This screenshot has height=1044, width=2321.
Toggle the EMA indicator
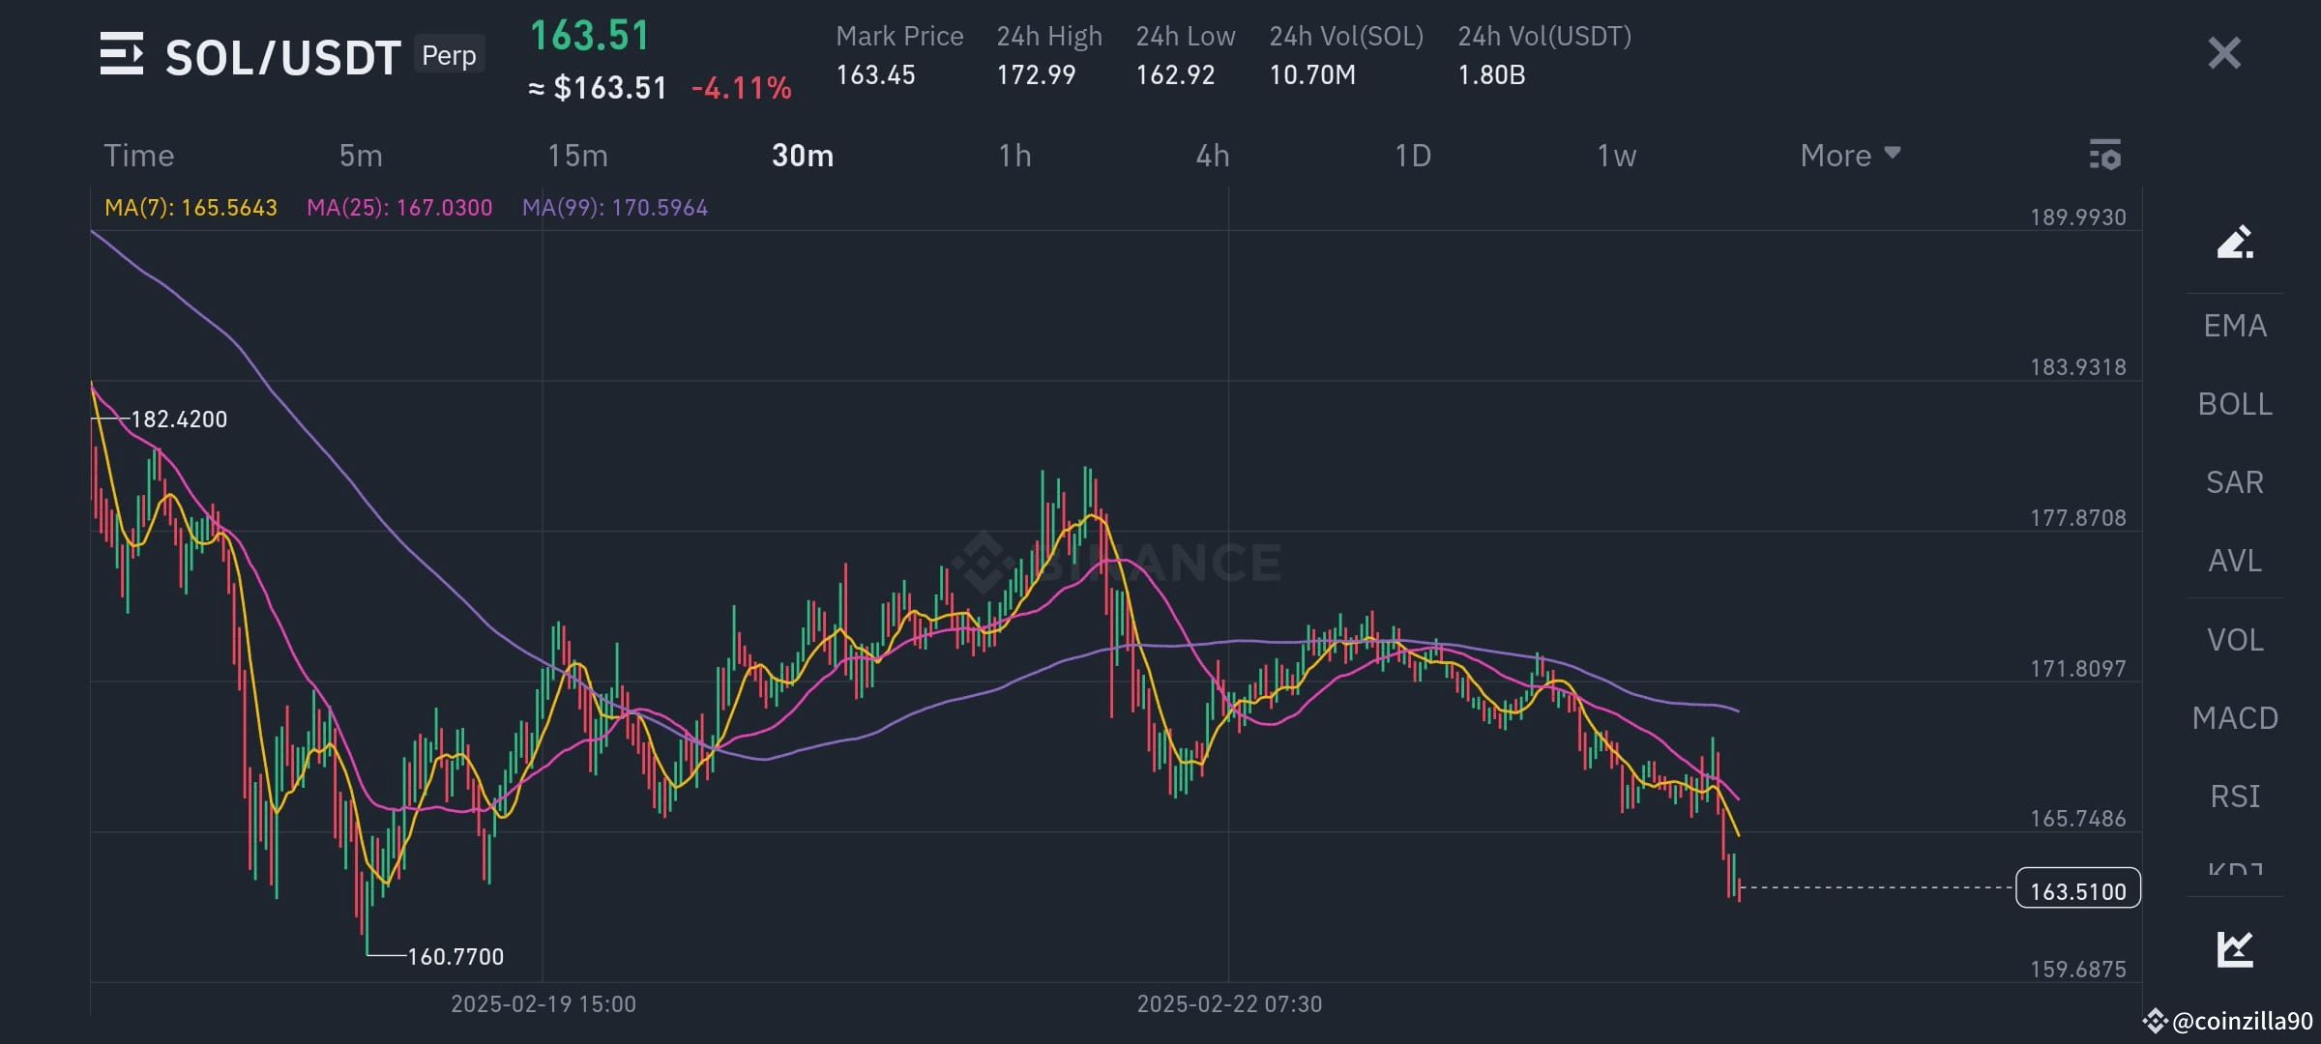coord(2235,326)
